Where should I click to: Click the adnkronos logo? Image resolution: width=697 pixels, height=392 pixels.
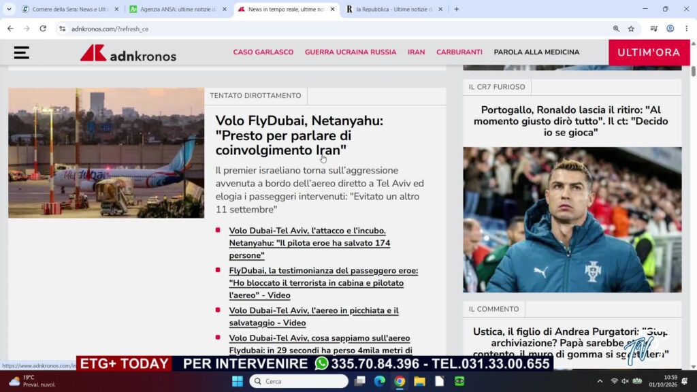tap(128, 53)
